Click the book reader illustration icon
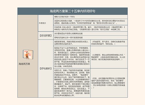The height and width of the screenshot is (105, 145). coord(28,55)
